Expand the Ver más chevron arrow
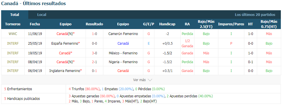This screenshot has width=282, height=105. [x=150, y=80]
